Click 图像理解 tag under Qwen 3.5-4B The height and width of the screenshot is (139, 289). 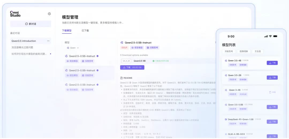243,65
